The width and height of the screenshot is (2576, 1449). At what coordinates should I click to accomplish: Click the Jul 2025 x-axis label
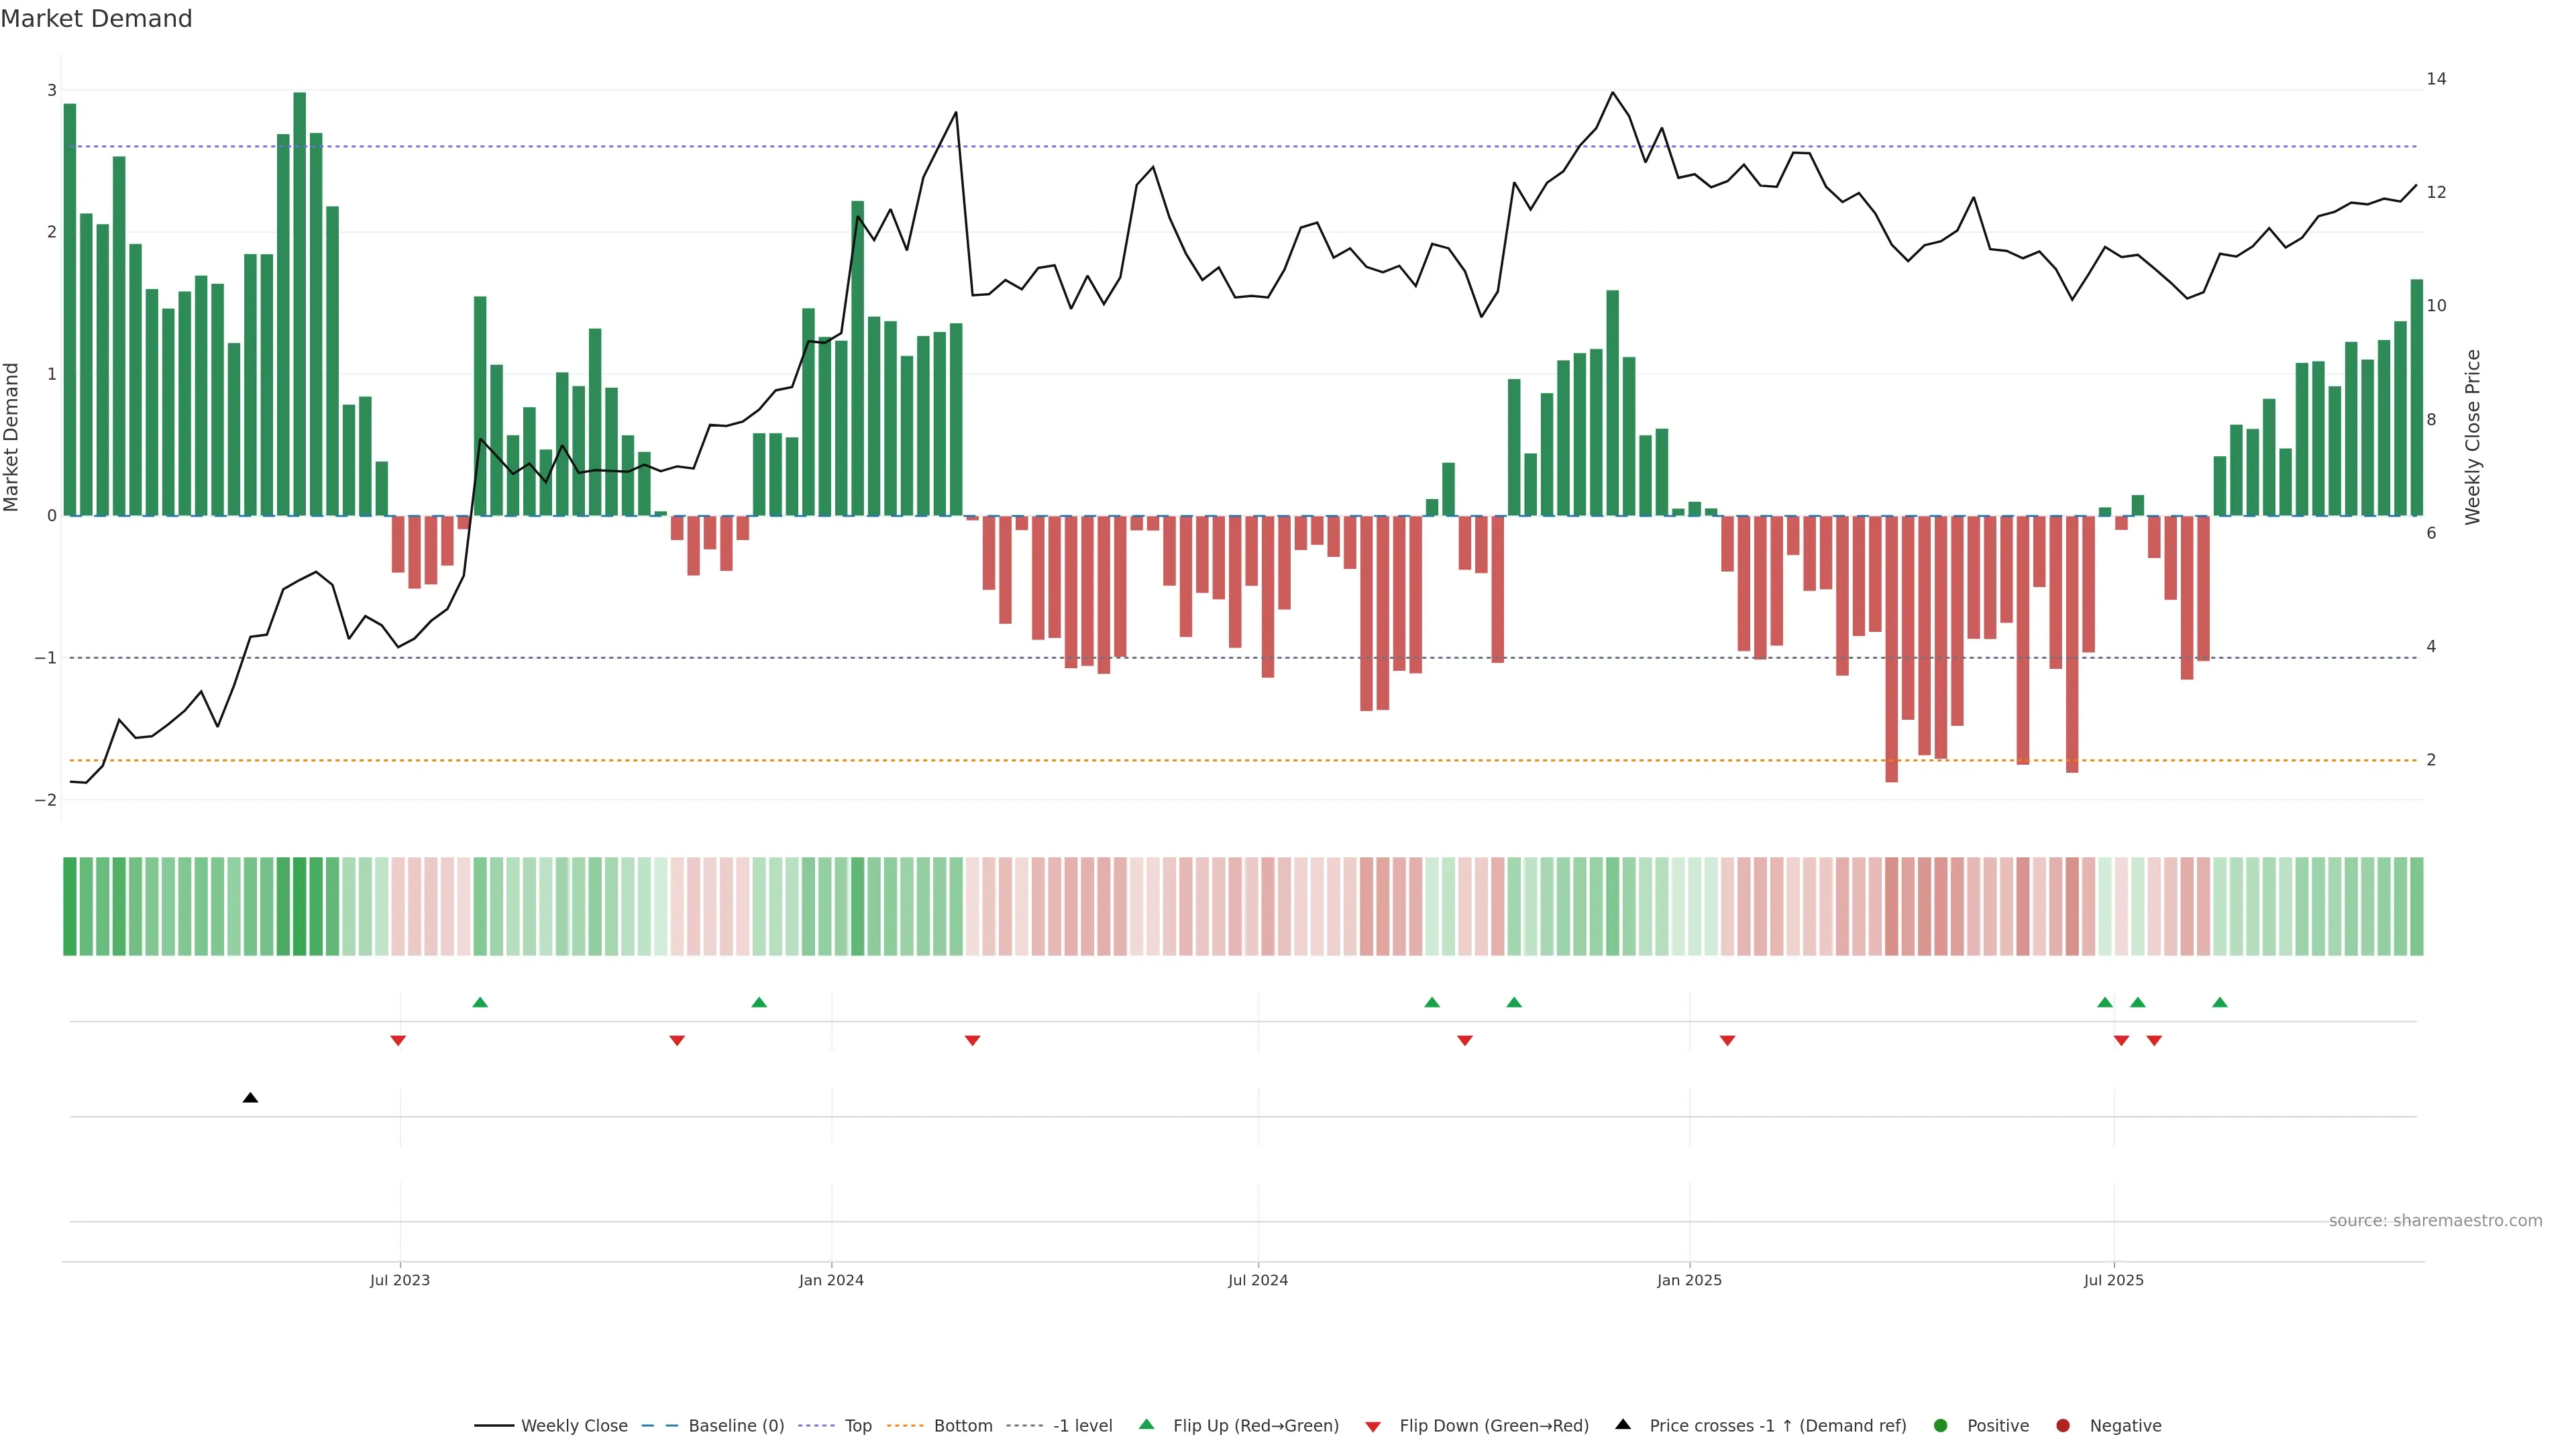pos(2113,1280)
